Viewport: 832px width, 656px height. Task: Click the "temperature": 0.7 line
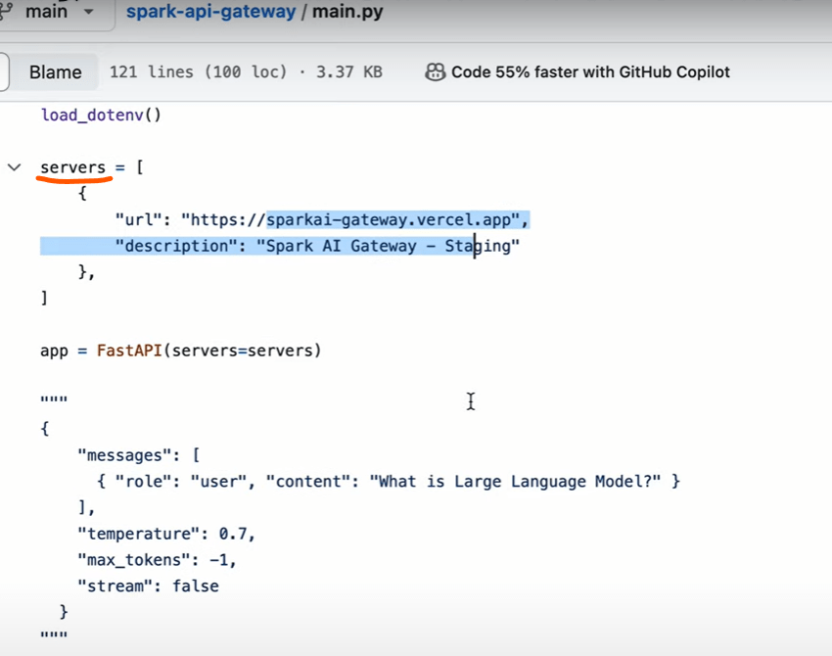pos(166,534)
